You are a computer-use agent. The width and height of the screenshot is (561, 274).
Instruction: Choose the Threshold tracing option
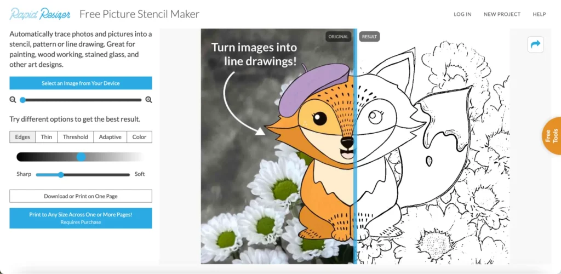click(x=75, y=137)
